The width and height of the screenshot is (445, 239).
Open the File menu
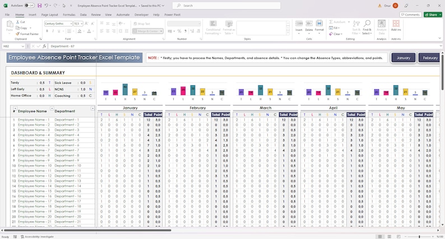(x=7, y=15)
